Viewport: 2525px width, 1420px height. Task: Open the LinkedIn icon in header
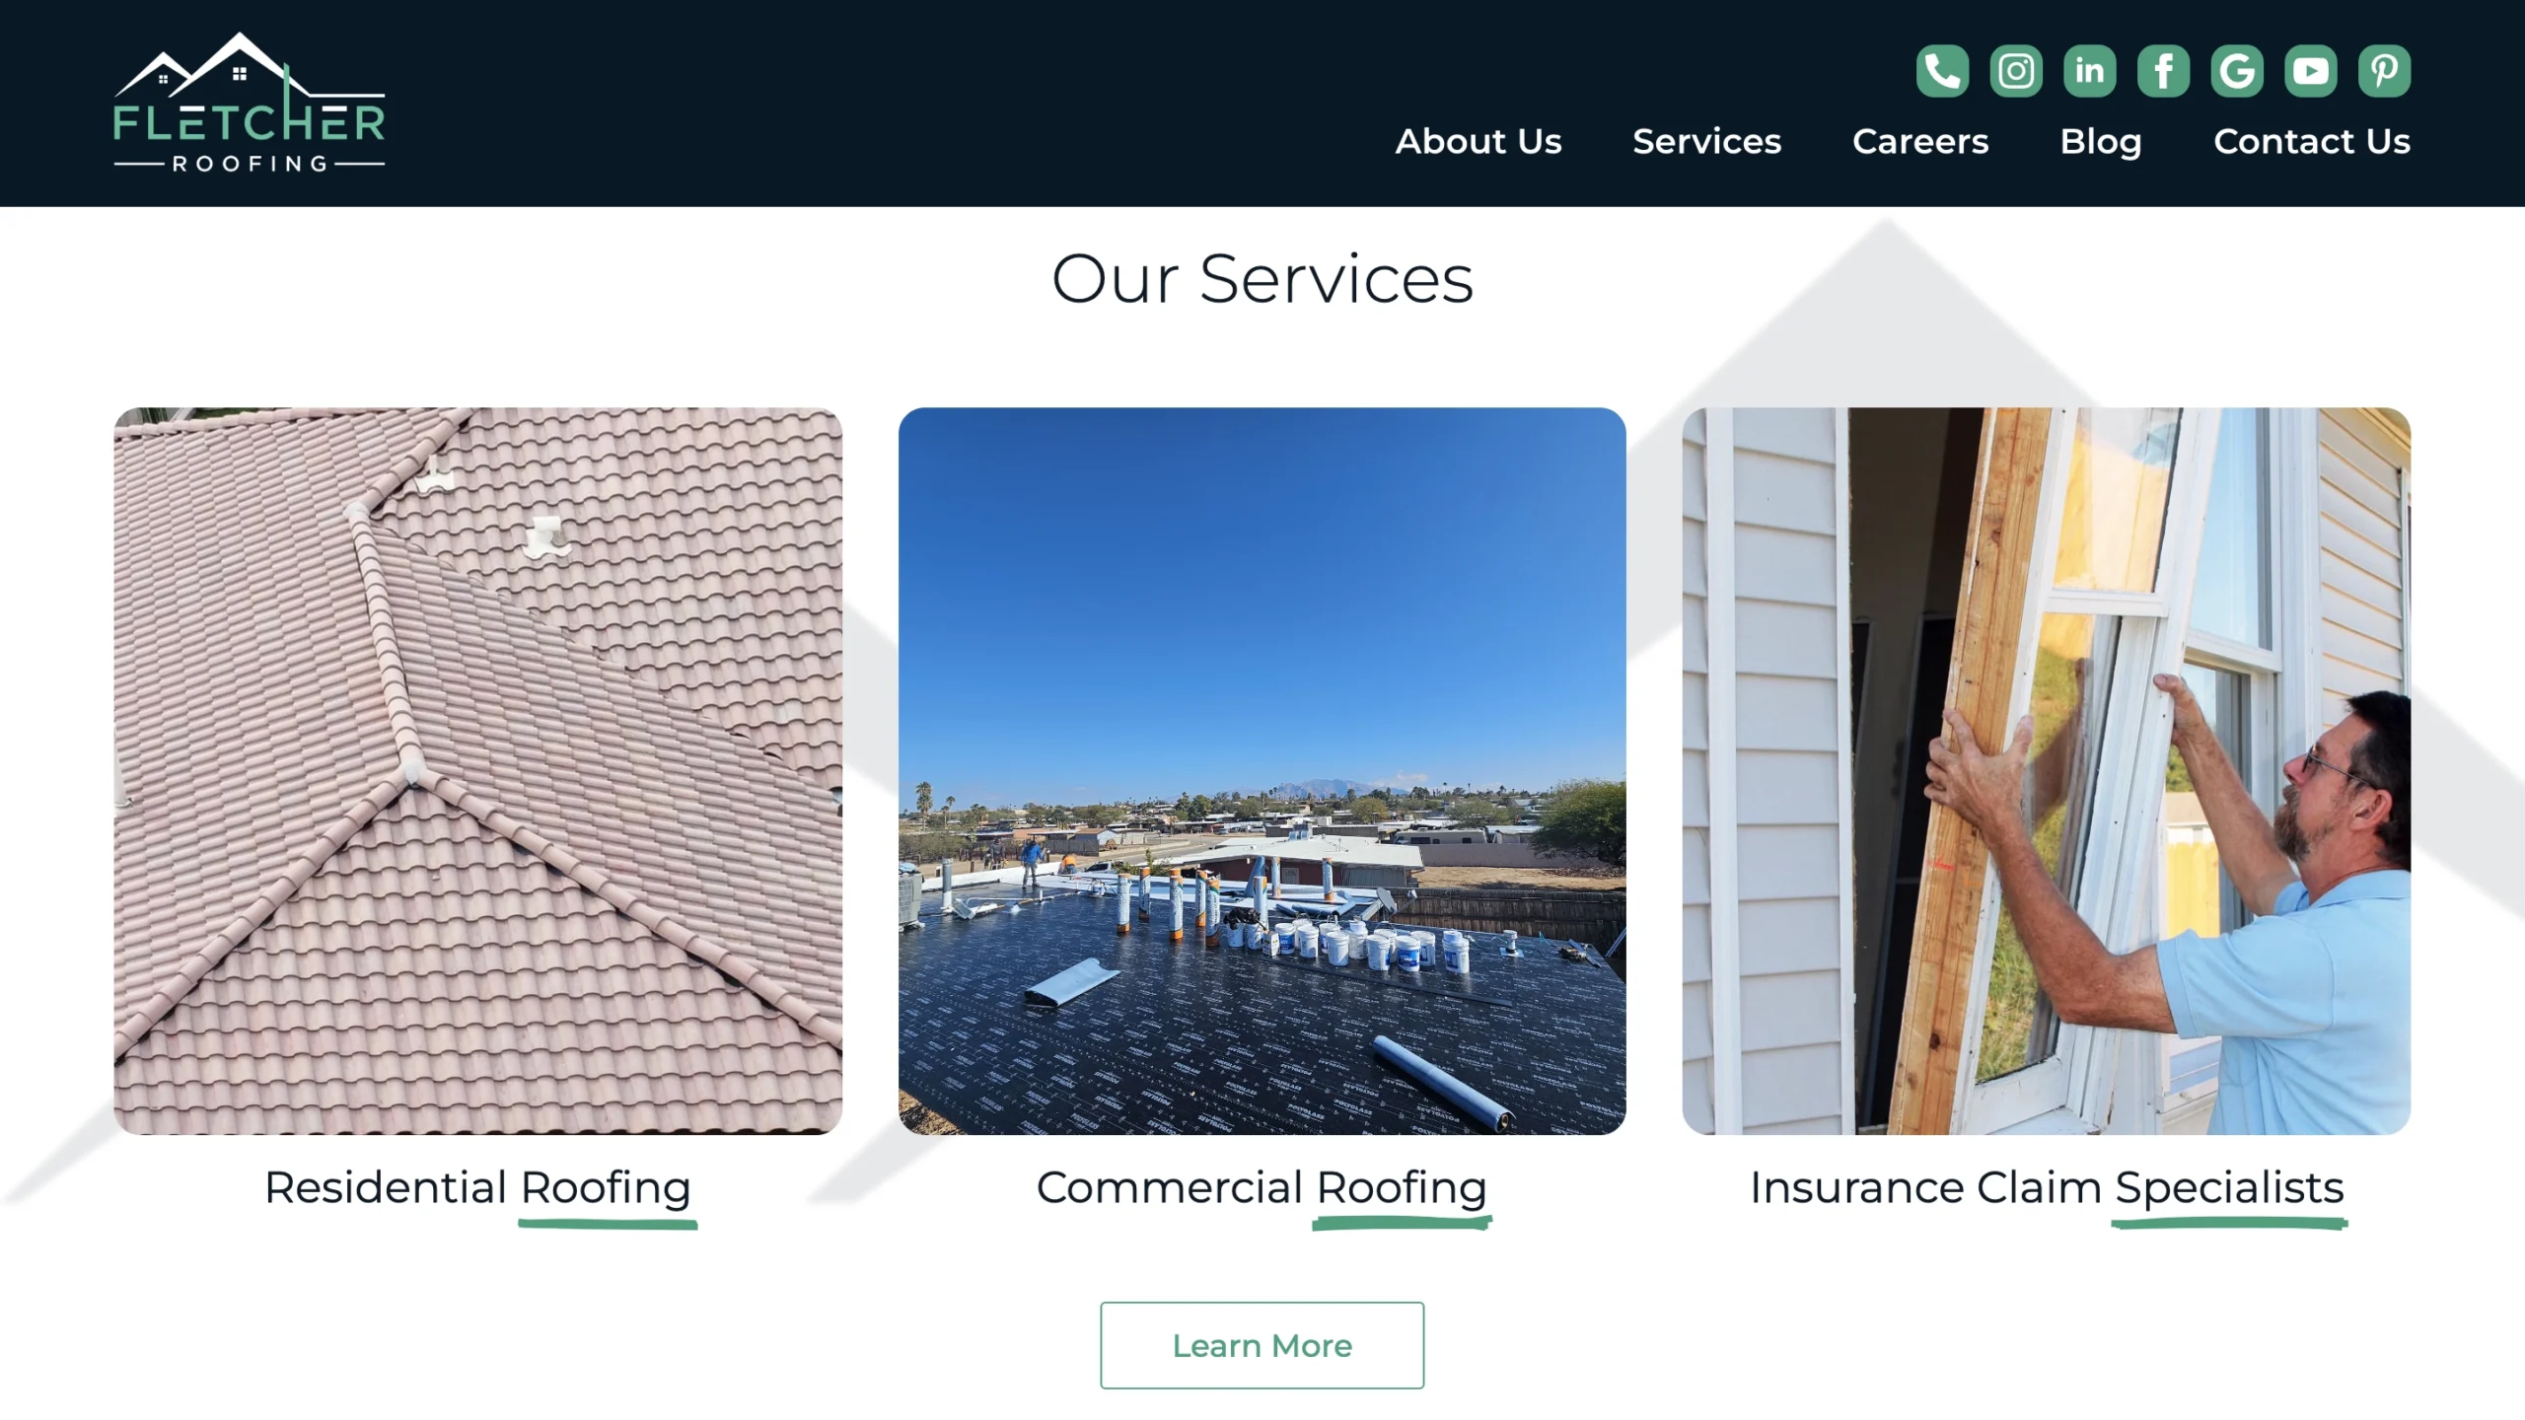click(2090, 71)
